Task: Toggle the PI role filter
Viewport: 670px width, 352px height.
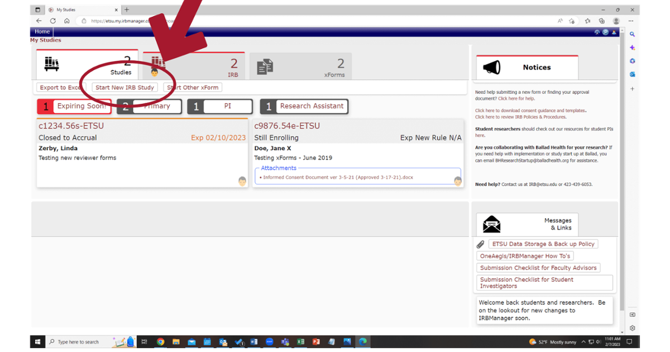Action: [219, 106]
